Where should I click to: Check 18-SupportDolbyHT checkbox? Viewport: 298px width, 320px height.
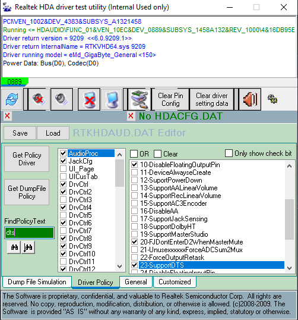[134, 227]
